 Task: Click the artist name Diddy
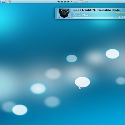pyautogui.click(x=77, y=13)
